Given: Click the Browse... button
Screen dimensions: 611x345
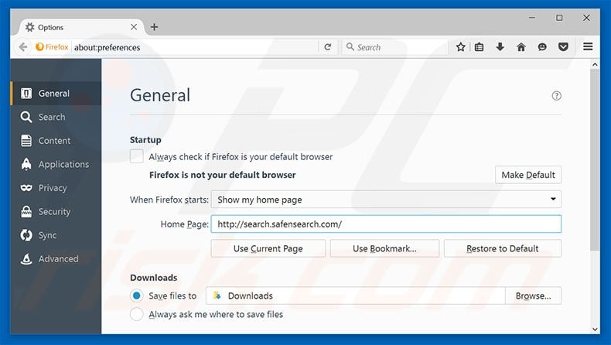Looking at the screenshot, I should coord(533,295).
